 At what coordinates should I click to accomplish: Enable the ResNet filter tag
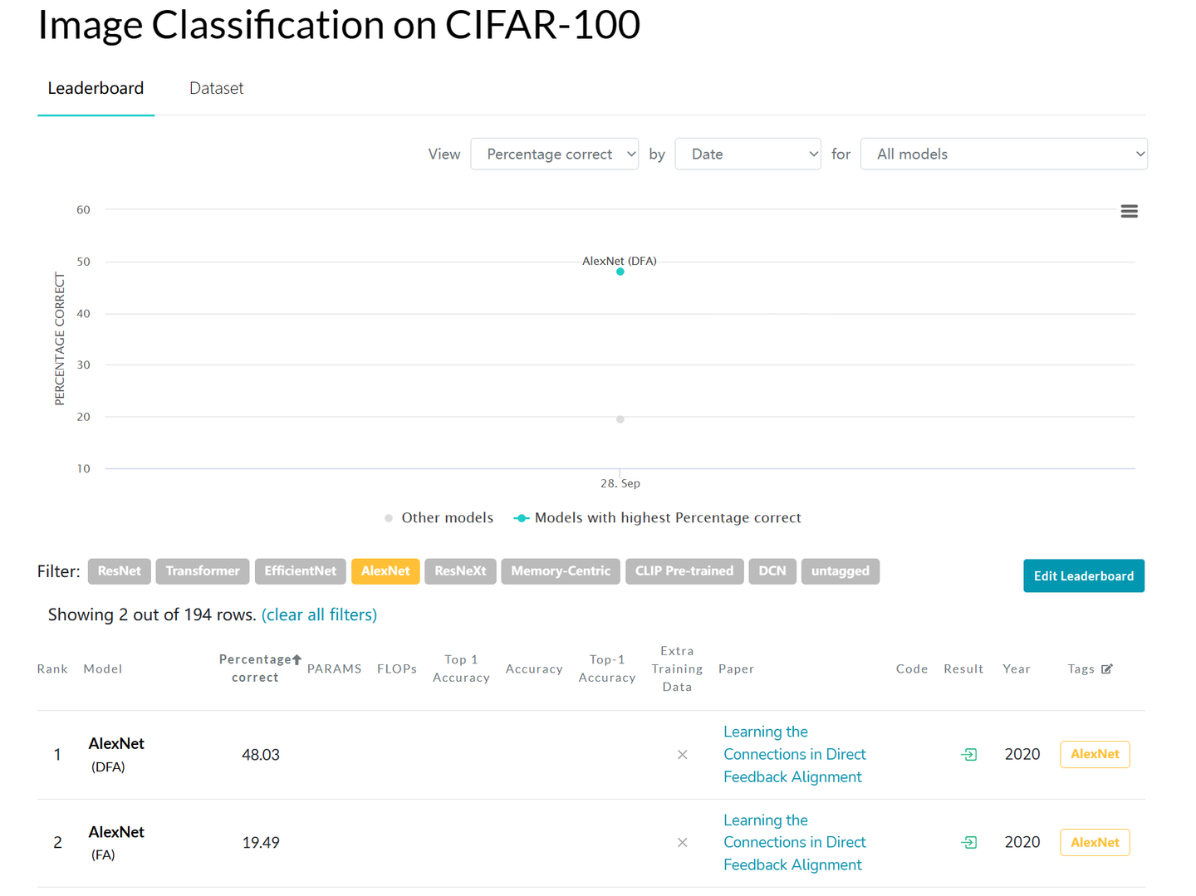(x=119, y=571)
